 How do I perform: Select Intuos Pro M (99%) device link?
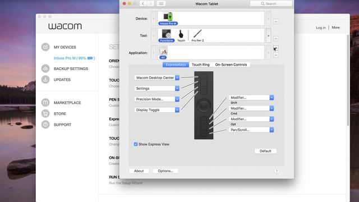coord(74,58)
